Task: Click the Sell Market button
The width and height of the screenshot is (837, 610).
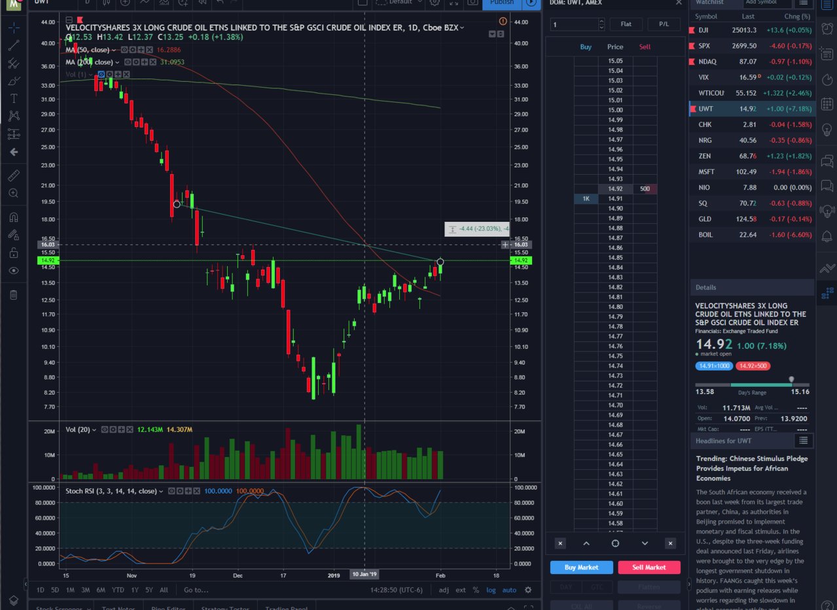Action: point(649,567)
